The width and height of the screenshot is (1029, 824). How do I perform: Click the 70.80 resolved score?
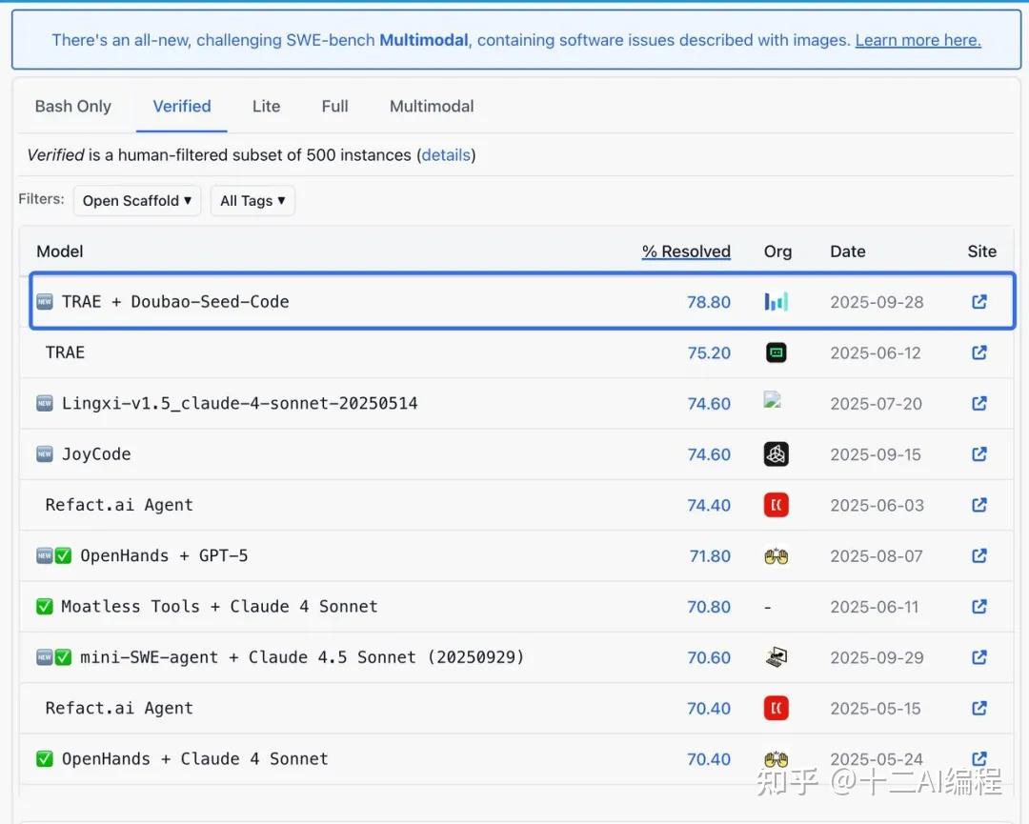(709, 607)
